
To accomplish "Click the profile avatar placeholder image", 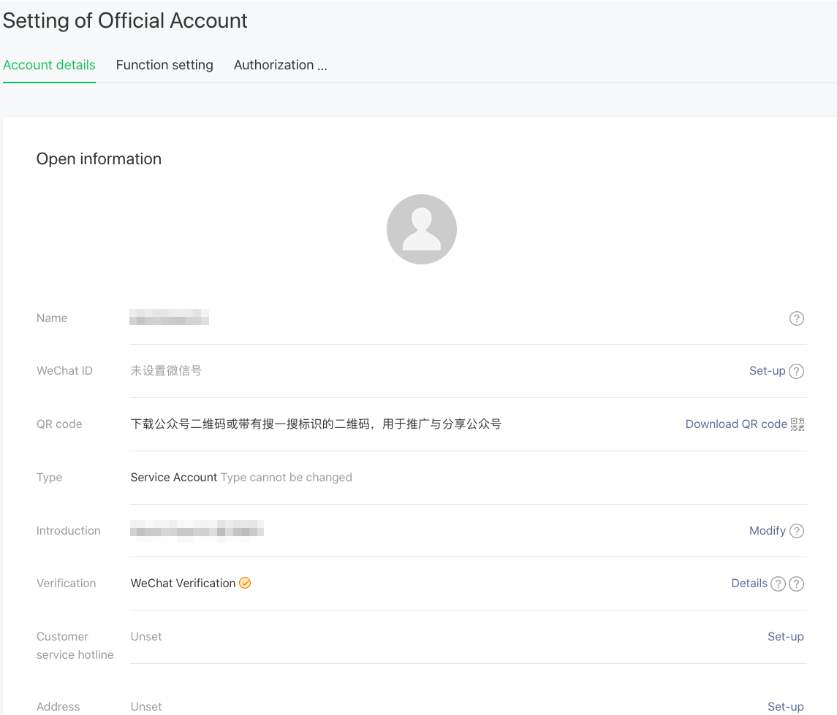I will point(422,228).
